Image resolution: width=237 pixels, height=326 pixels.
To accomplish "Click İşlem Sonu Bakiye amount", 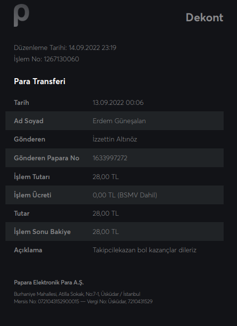I will pos(105,232).
